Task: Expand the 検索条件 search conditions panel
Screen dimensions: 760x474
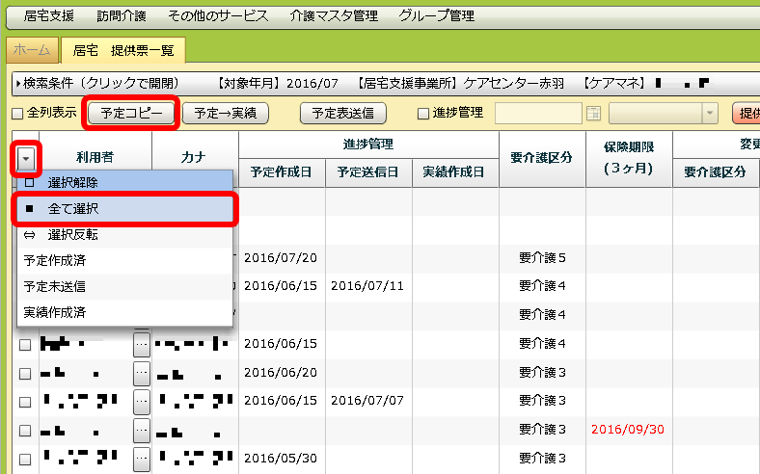Action: 19,83
